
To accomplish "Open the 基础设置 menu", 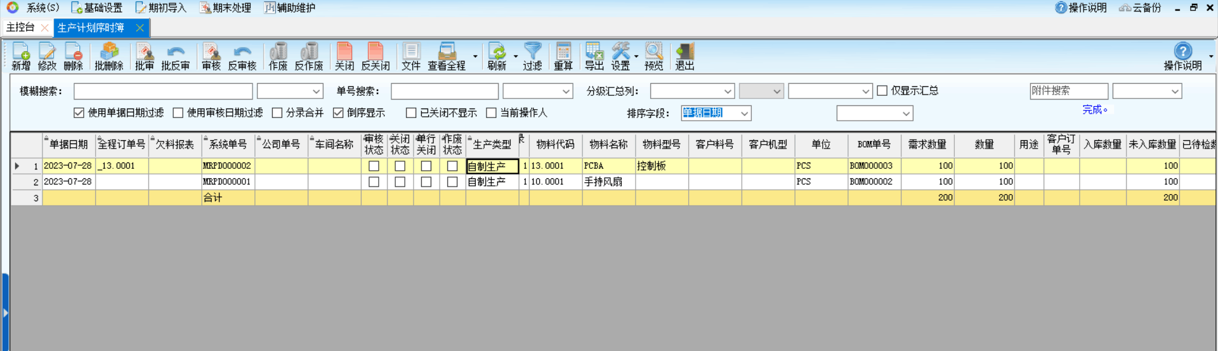I will [x=97, y=8].
